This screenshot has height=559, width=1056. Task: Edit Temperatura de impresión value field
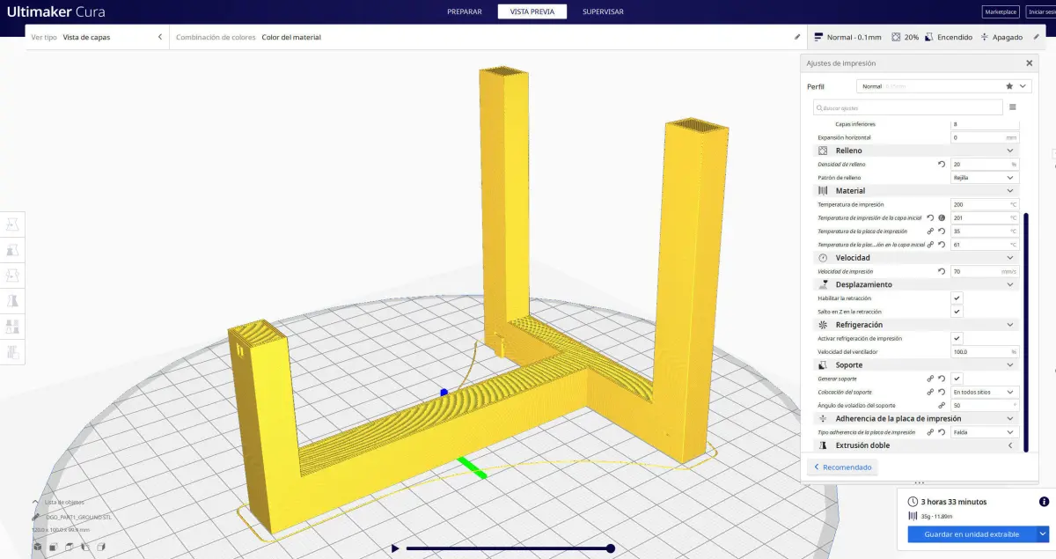click(x=984, y=204)
